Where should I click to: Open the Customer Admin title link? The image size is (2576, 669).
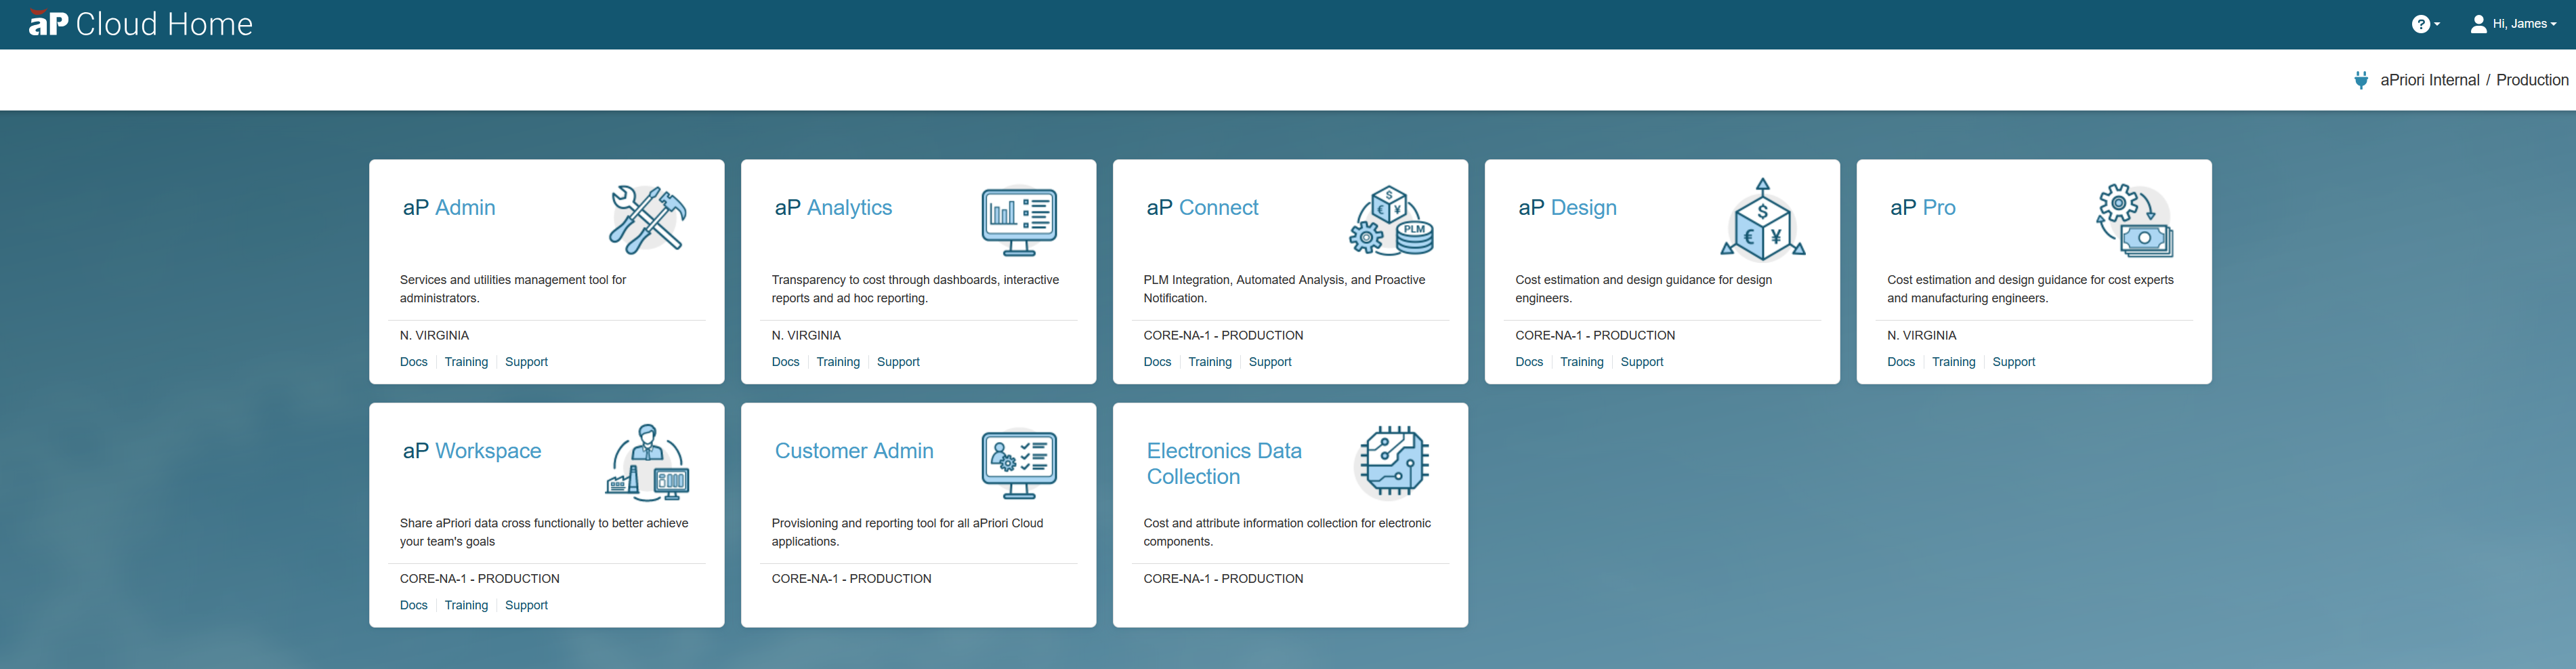tap(853, 451)
